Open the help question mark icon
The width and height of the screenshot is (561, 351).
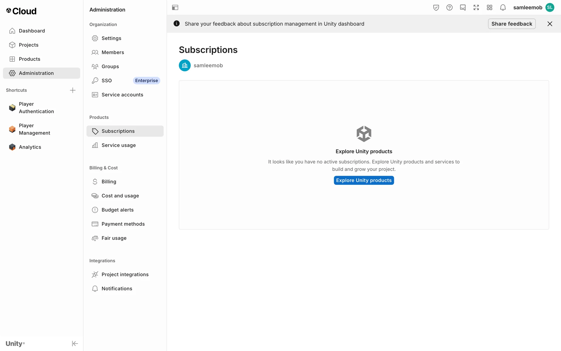(449, 8)
